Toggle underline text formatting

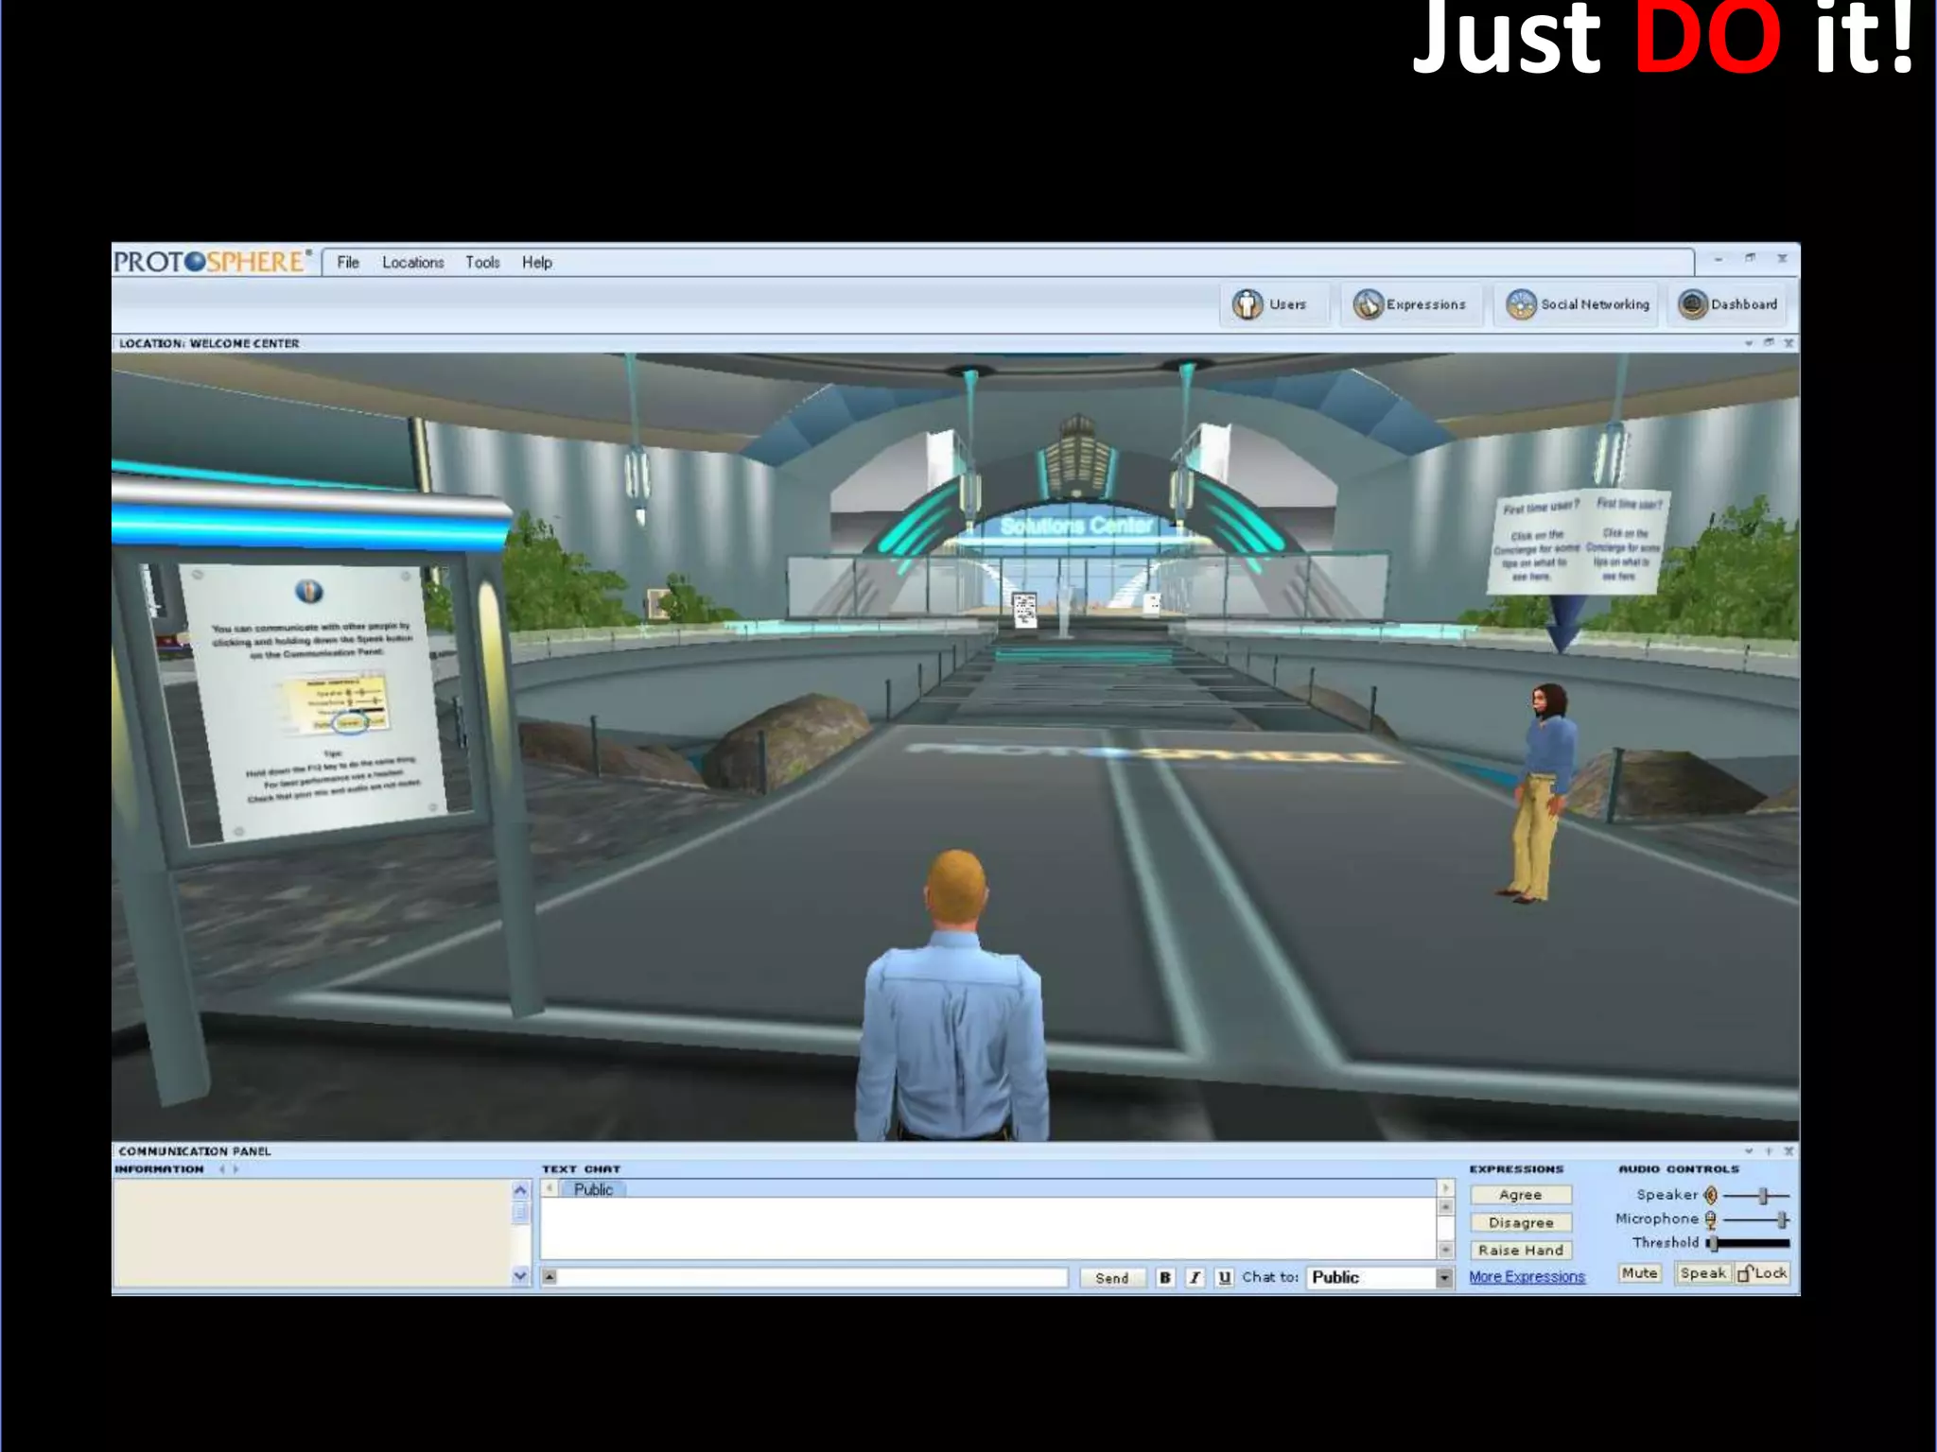click(1225, 1277)
